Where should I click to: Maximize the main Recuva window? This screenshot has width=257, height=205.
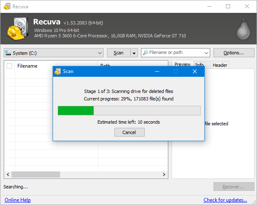(228, 6)
